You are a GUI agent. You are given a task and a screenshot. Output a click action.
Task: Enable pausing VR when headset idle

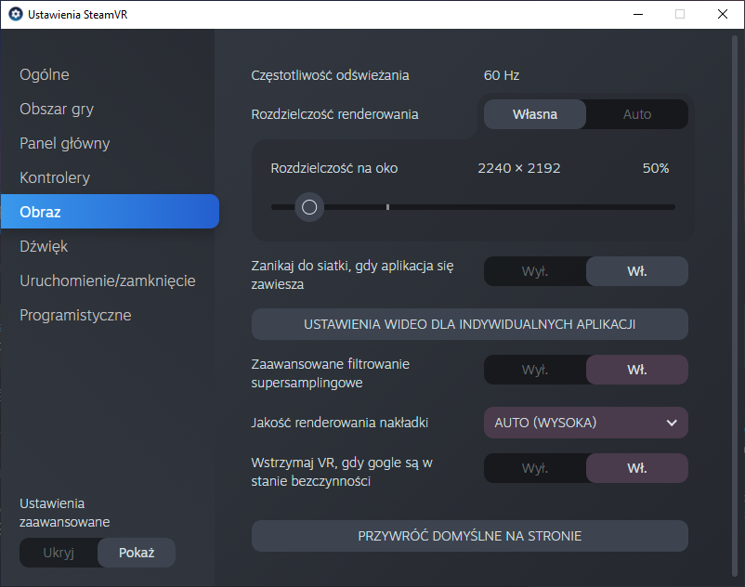[x=637, y=468]
